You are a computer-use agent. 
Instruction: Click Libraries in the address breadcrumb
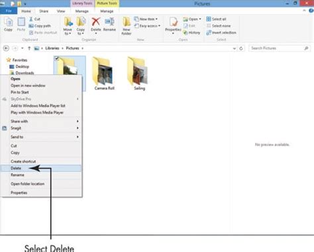52,48
